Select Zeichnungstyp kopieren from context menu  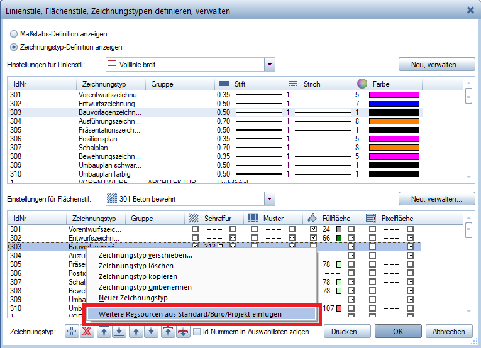(x=138, y=276)
